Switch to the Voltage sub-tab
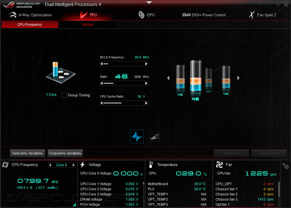 pyautogui.click(x=87, y=25)
